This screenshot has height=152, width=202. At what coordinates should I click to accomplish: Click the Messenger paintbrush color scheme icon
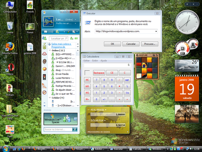click(x=69, y=32)
